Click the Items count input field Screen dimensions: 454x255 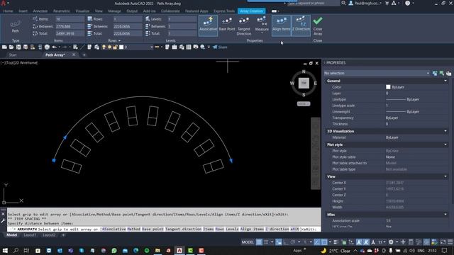[70, 19]
